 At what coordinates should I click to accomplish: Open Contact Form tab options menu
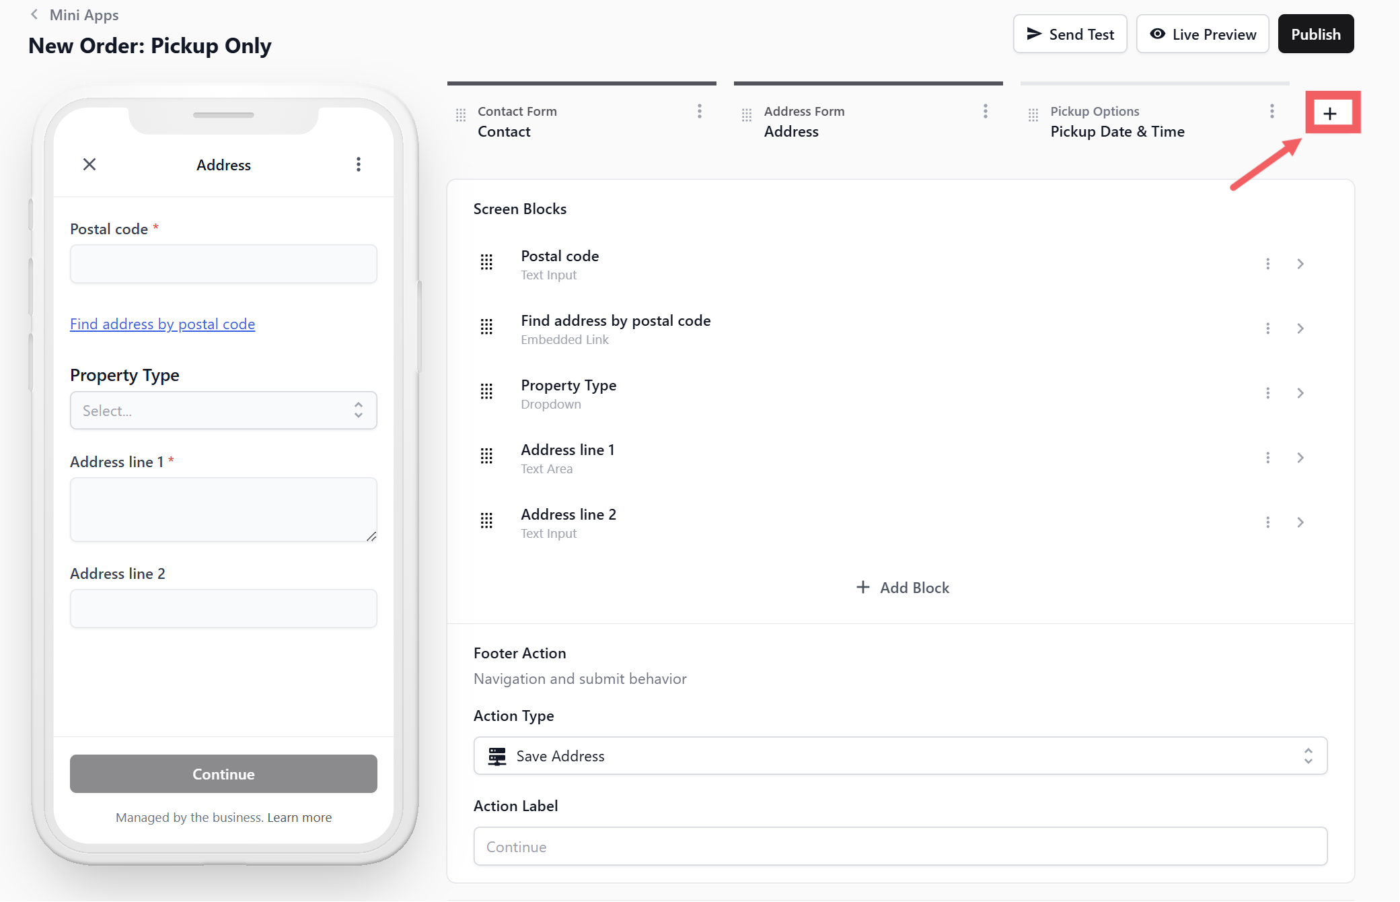coord(700,111)
